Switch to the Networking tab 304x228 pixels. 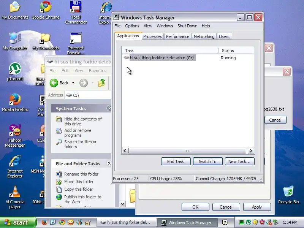point(204,36)
